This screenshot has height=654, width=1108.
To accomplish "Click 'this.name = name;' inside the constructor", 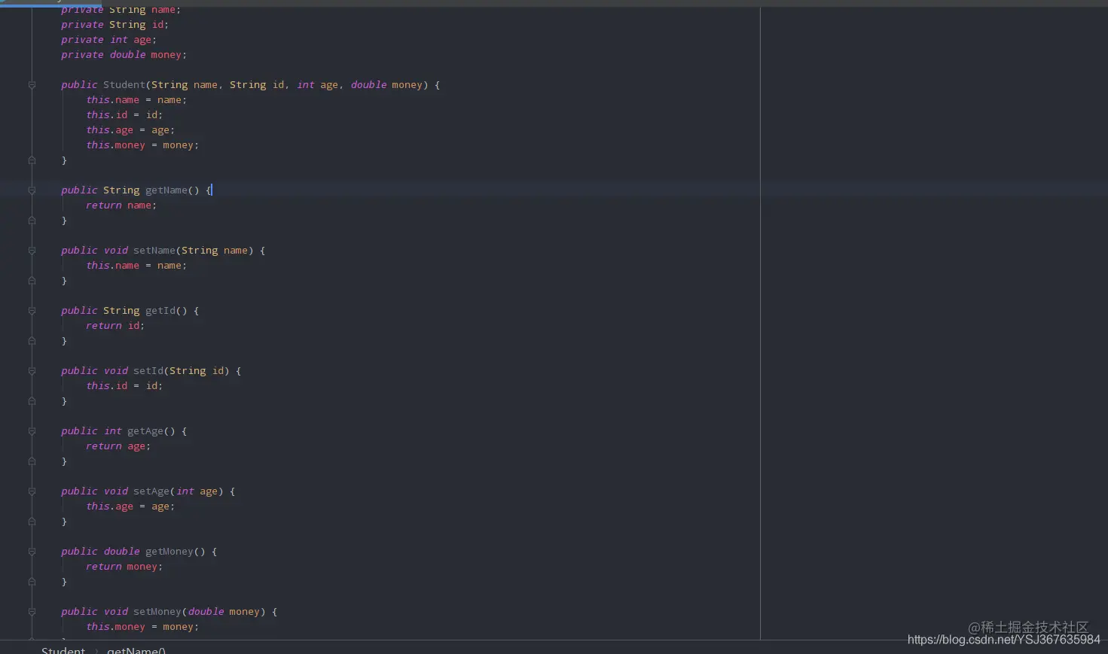I will click(x=136, y=100).
